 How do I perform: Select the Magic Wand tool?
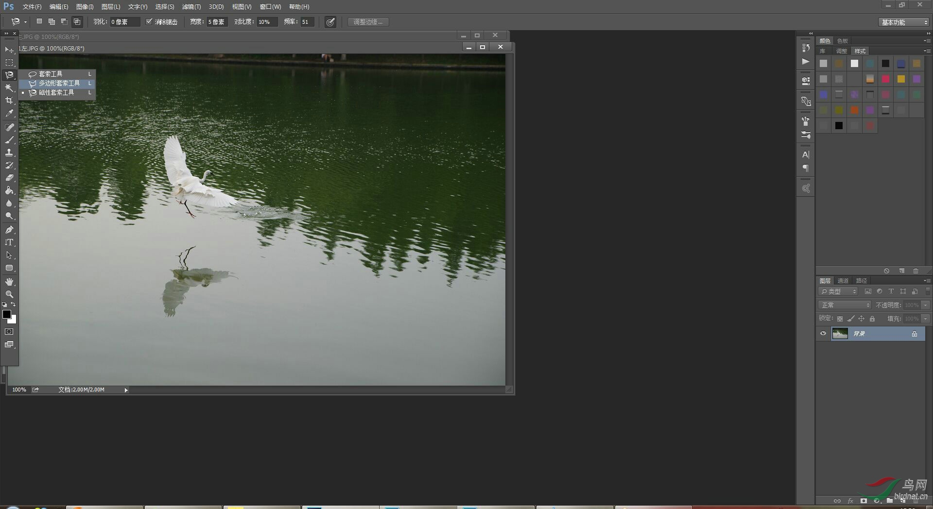[9, 88]
